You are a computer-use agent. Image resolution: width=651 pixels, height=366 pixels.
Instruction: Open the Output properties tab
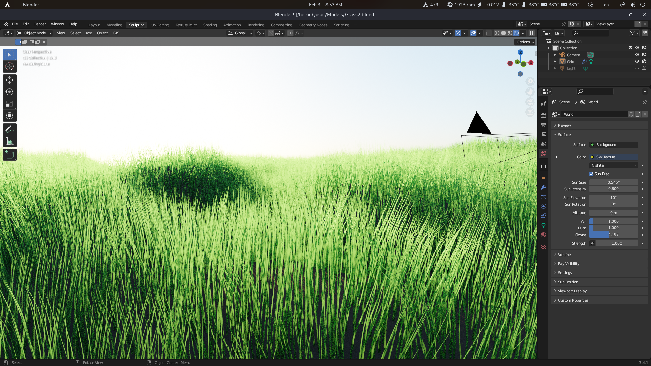click(544, 125)
